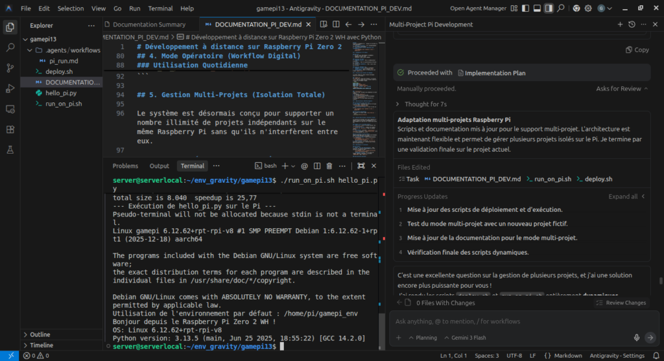664x361 pixels.
Task: Toggle the bottom panel visibility
Action: click(537, 8)
